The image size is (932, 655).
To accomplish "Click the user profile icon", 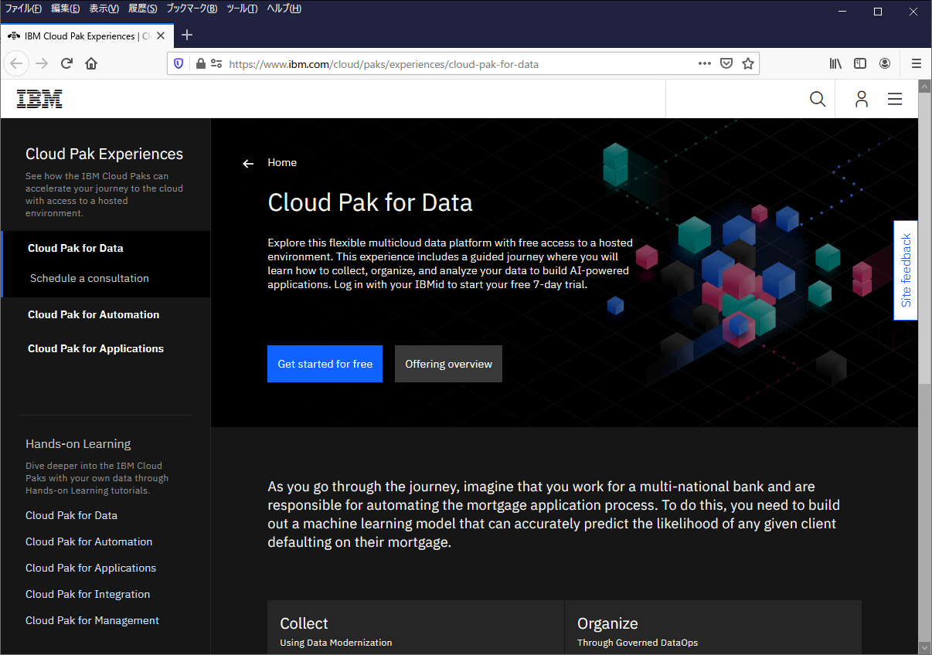I will (861, 99).
